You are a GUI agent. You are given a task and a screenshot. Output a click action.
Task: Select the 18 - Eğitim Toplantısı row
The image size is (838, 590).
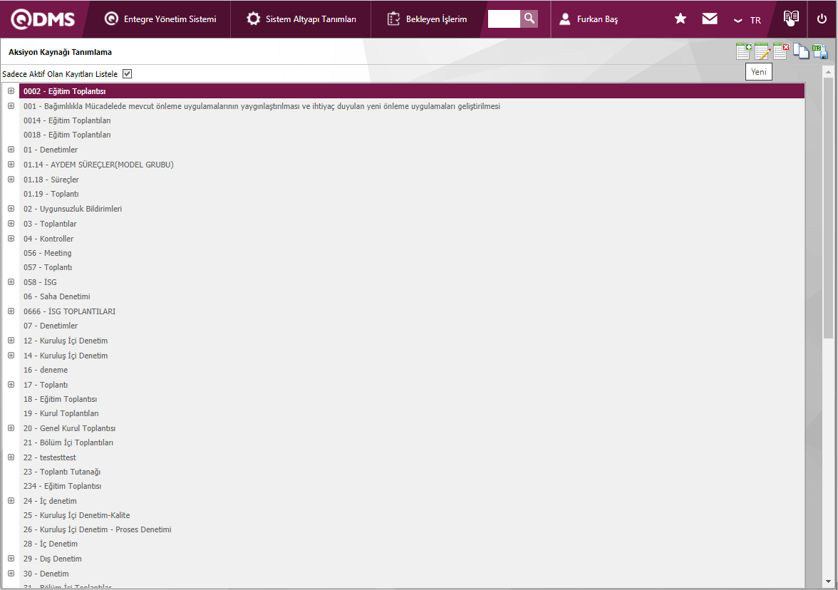coord(412,399)
